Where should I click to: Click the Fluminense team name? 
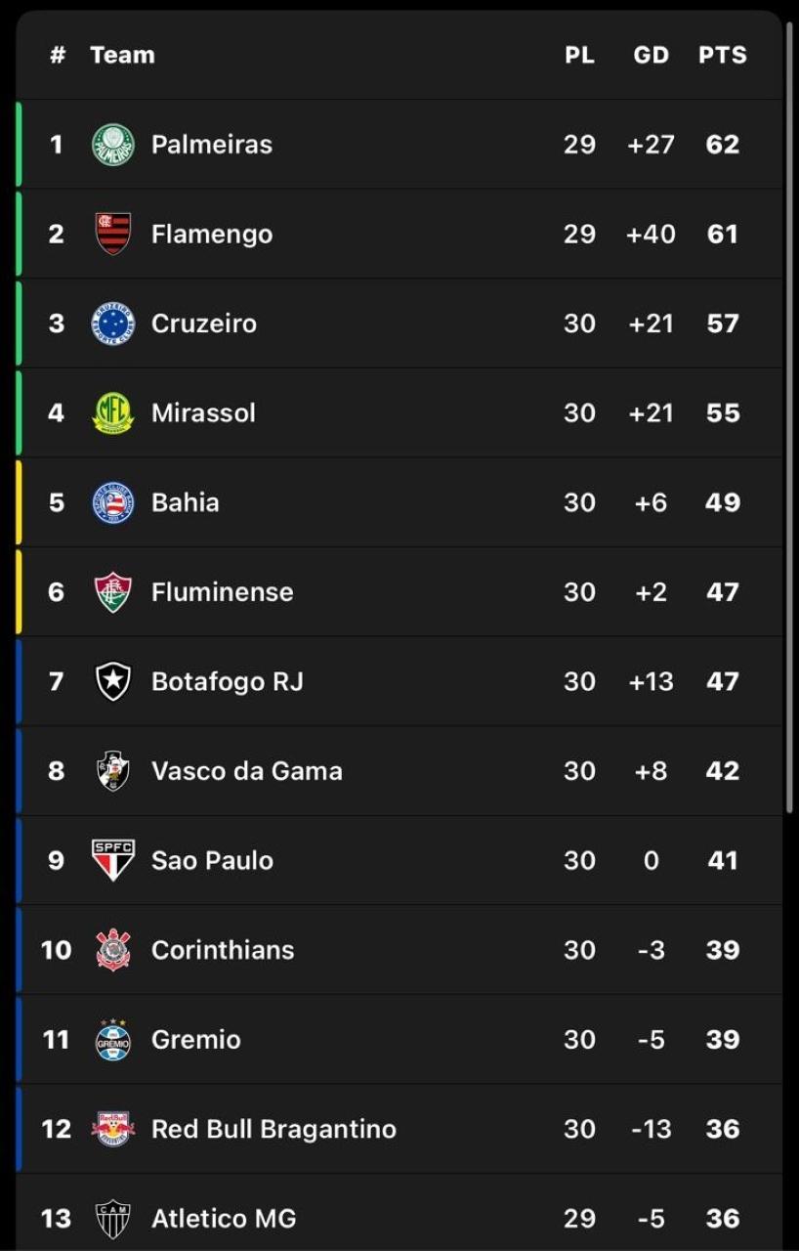[x=222, y=592]
